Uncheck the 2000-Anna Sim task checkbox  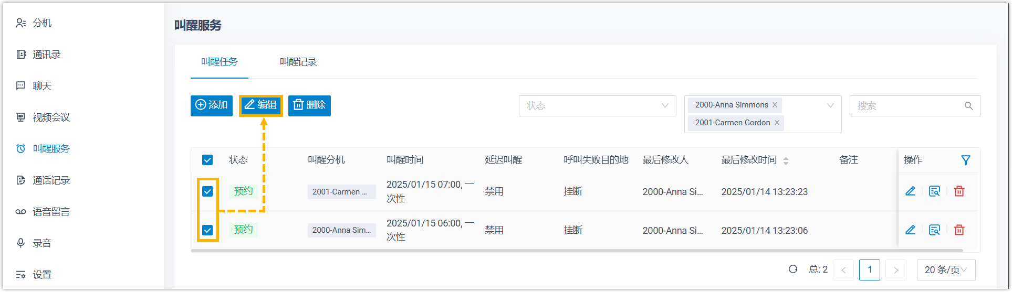pyautogui.click(x=207, y=230)
